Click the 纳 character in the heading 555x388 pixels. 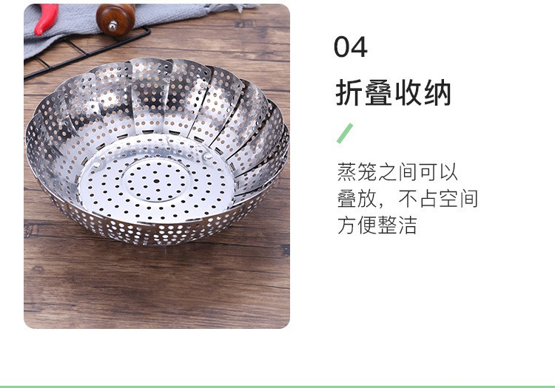point(437,92)
